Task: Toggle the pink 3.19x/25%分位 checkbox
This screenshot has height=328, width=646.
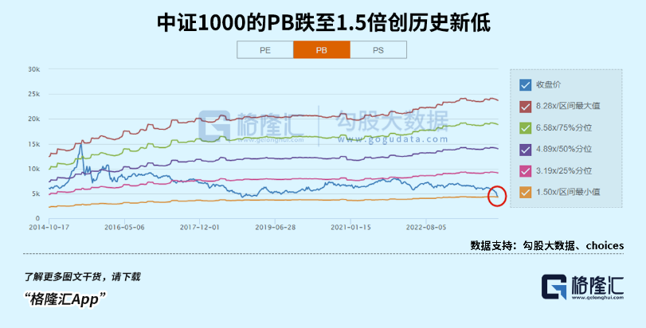Action: [525, 170]
